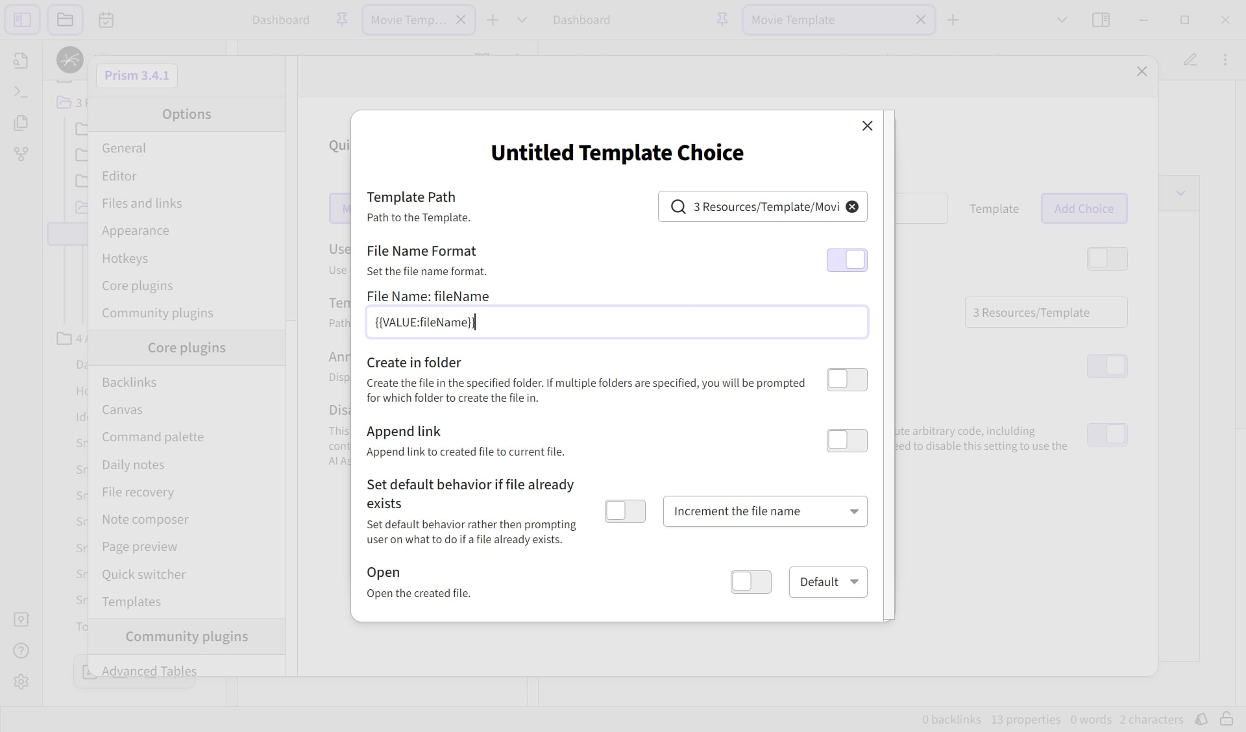Open the file explorer folder icon

click(65, 19)
